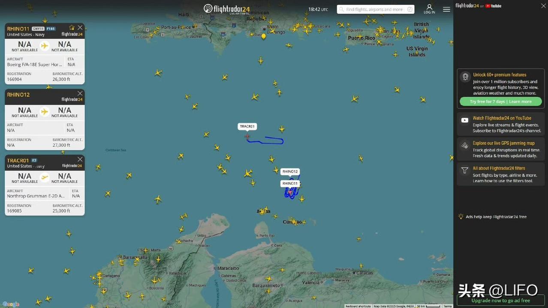Click the RHINO12 map label
This screenshot has width=548, height=308.
point(290,171)
